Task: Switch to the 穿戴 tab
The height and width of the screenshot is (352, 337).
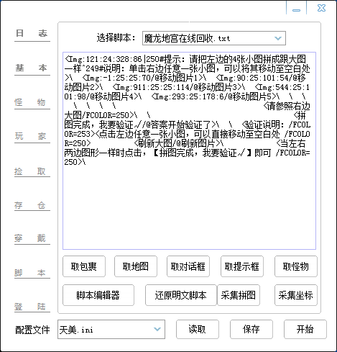Action: (32, 238)
